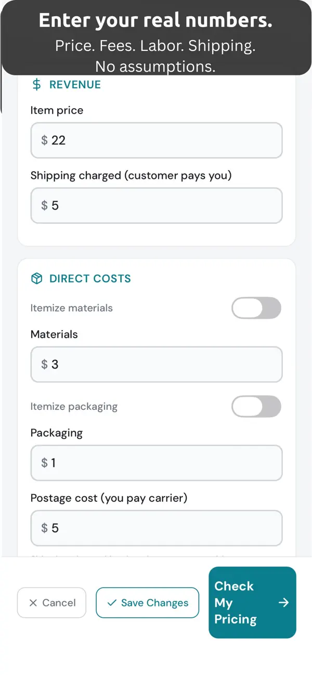Viewport: 312px width, 675px height.
Task: Tap the arrow icon on Check My Pricing
Action: tap(283, 603)
